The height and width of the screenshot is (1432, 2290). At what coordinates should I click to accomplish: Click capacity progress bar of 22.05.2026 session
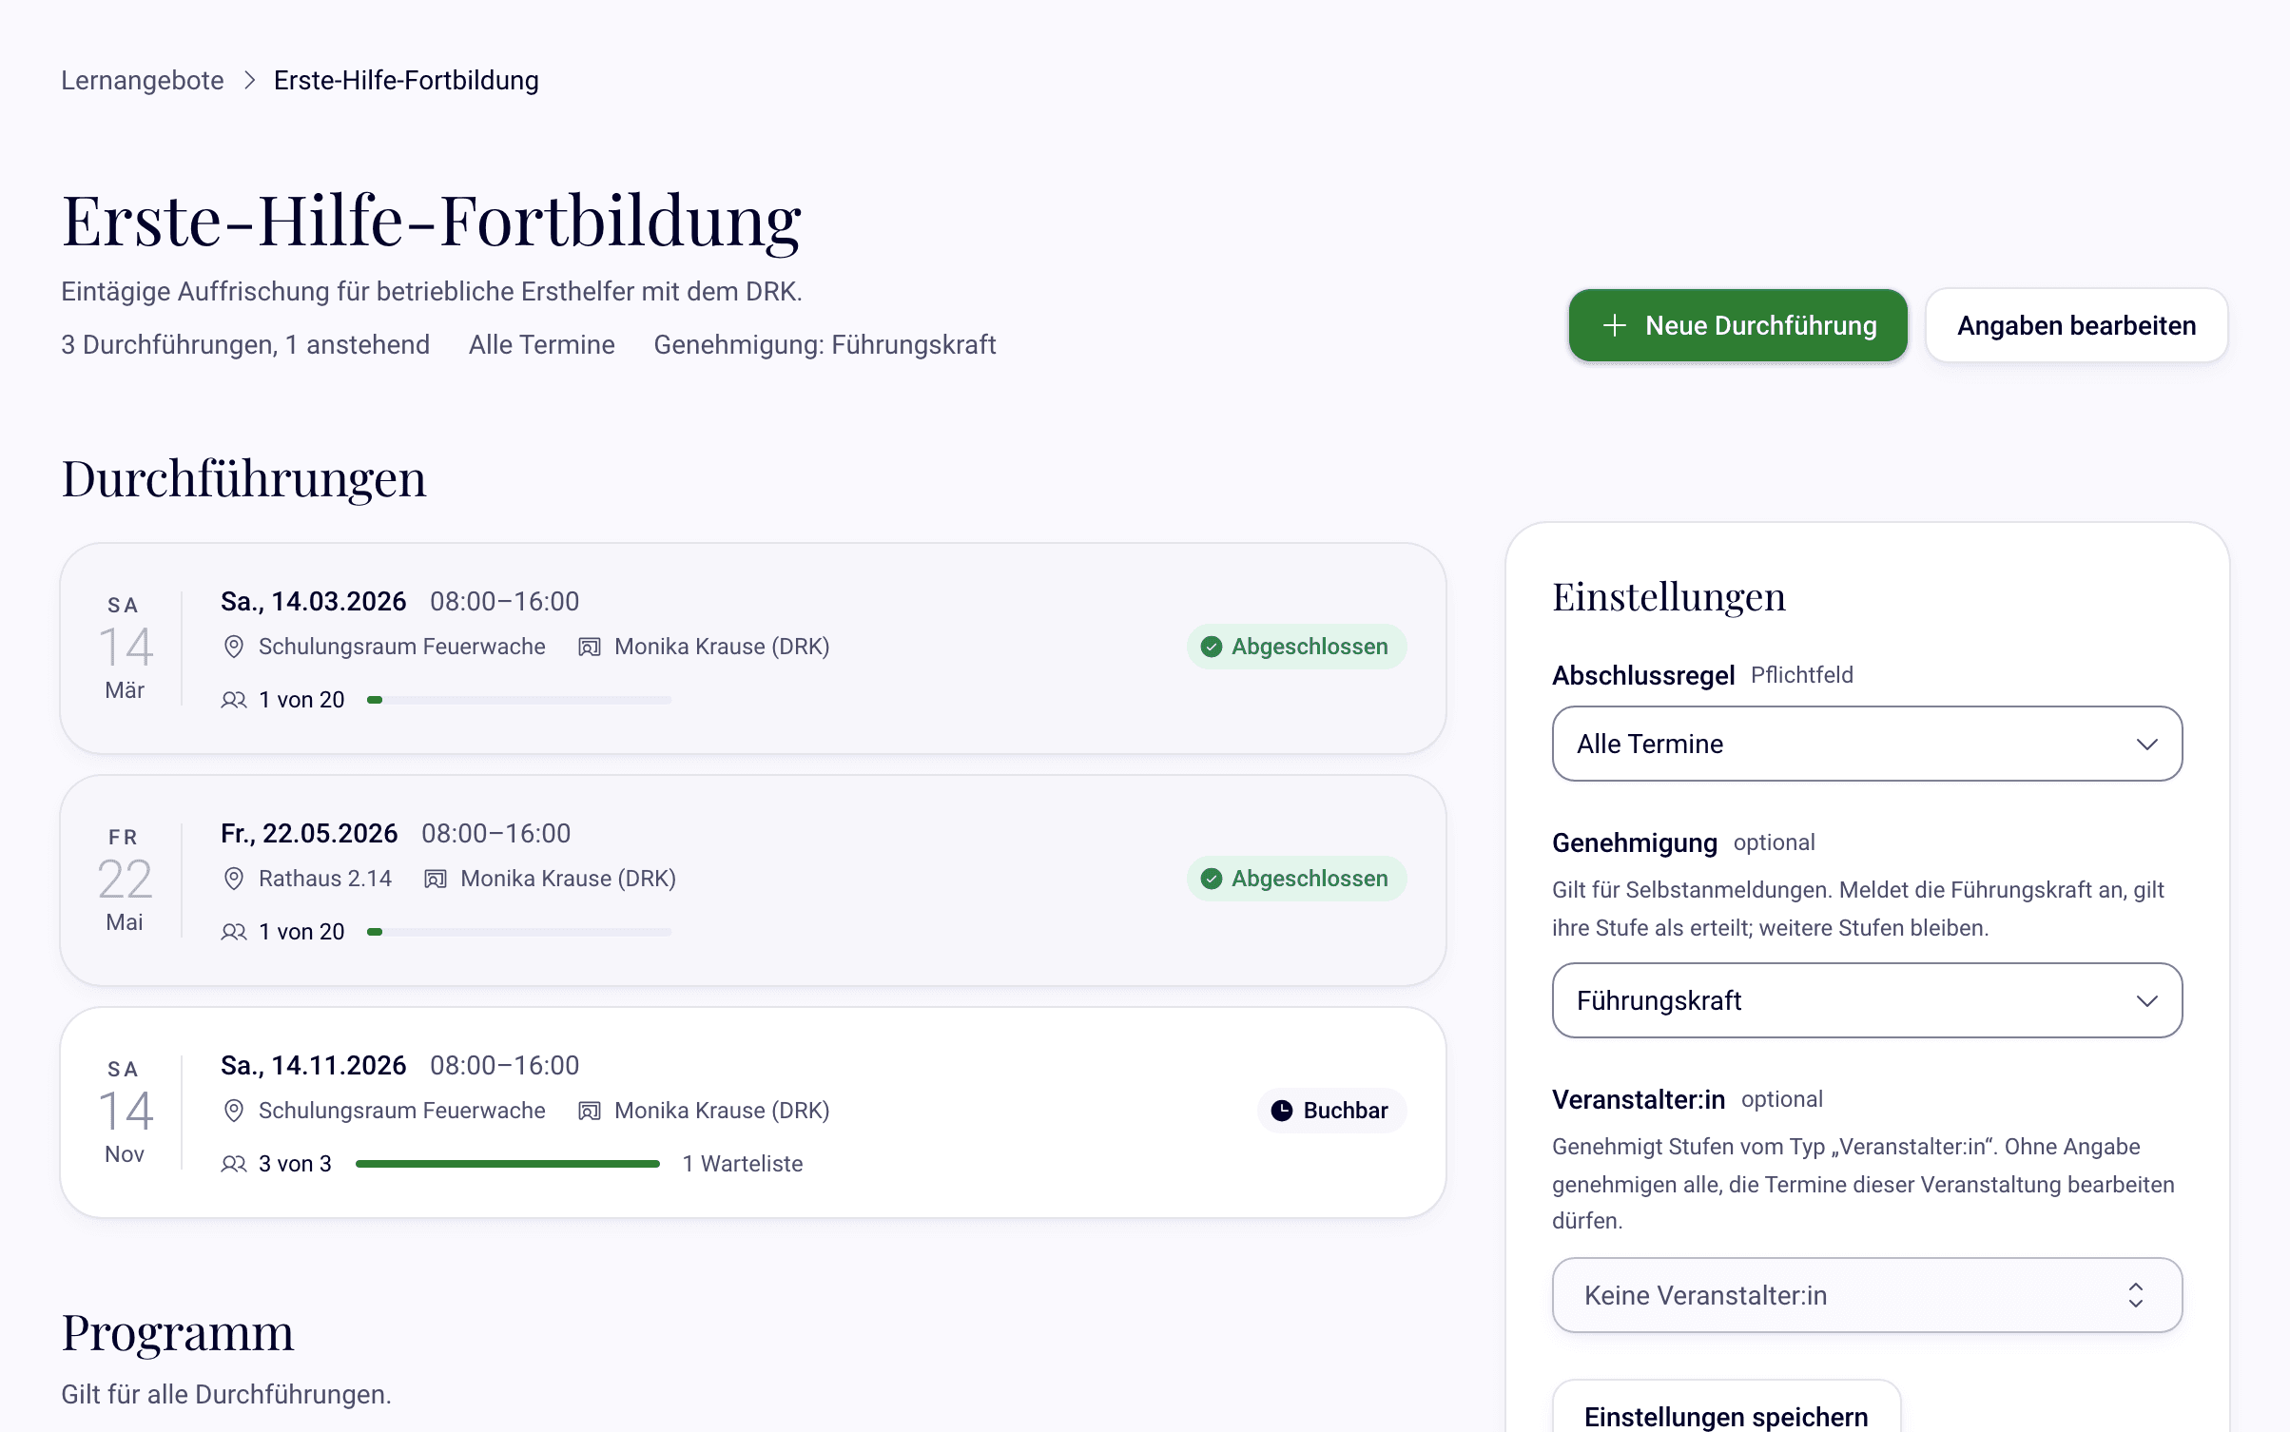pyautogui.click(x=519, y=932)
